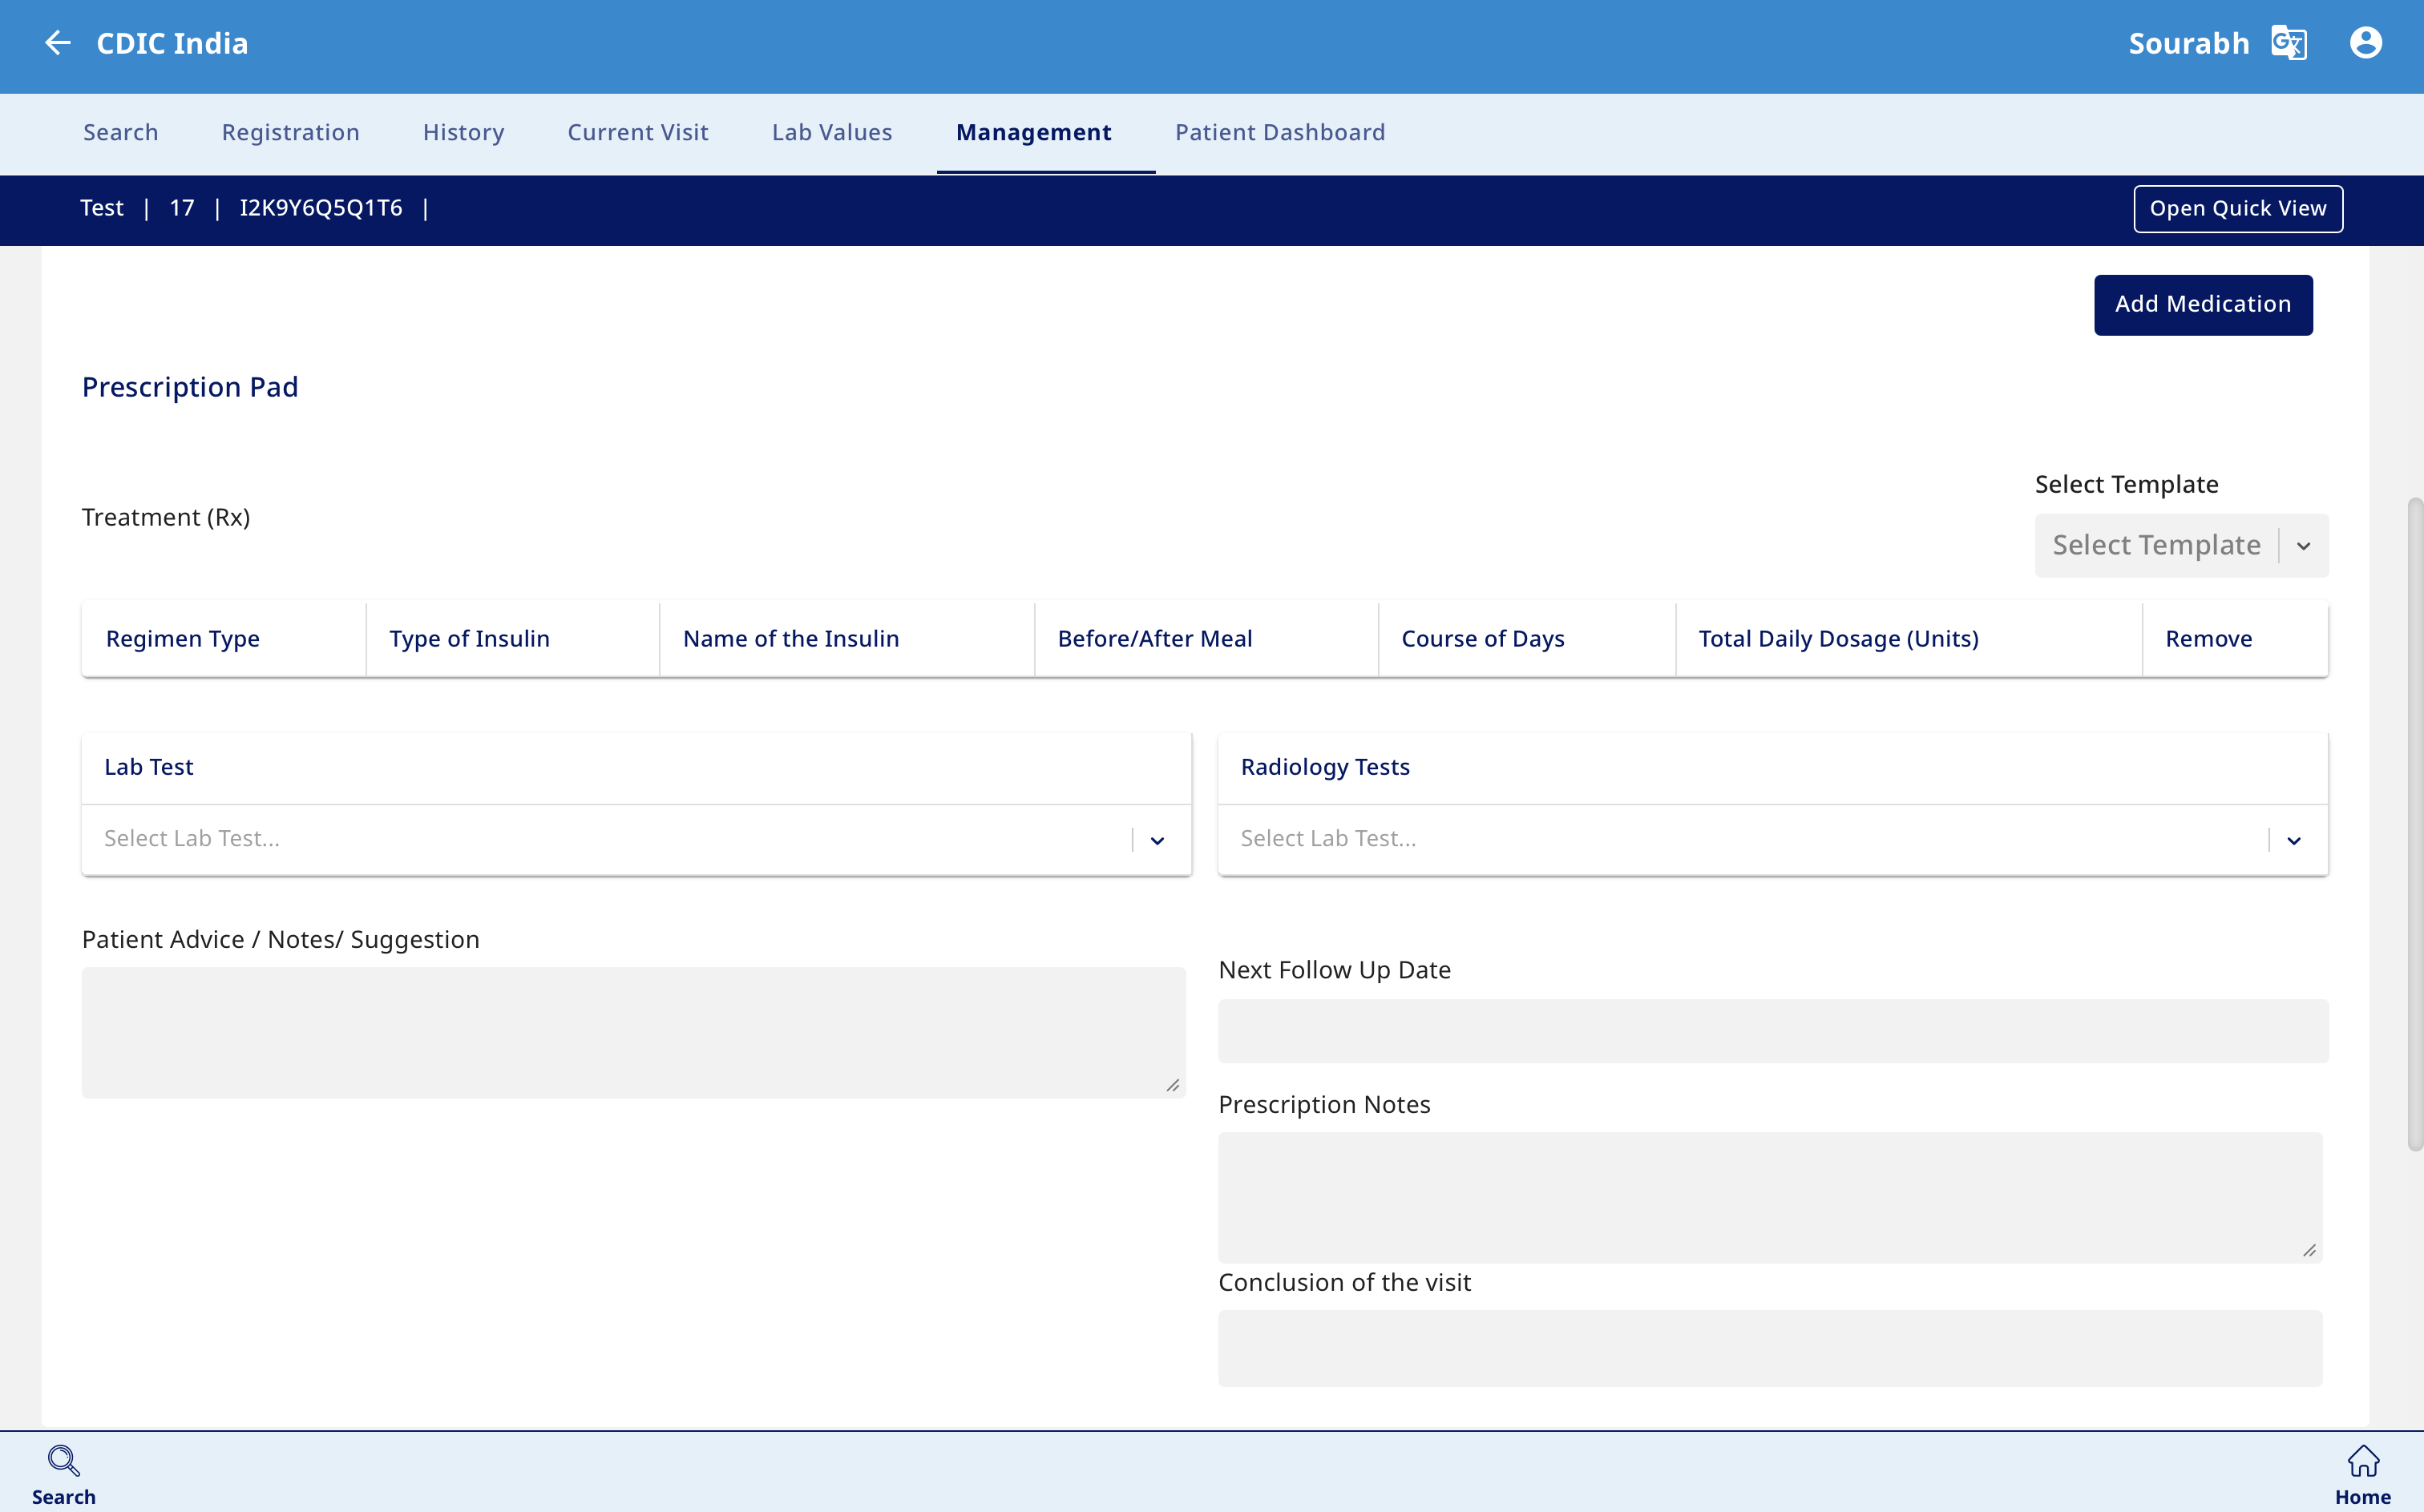The width and height of the screenshot is (2424, 1512).
Task: Focus the Conclusion of the visit field
Action: [1769, 1348]
